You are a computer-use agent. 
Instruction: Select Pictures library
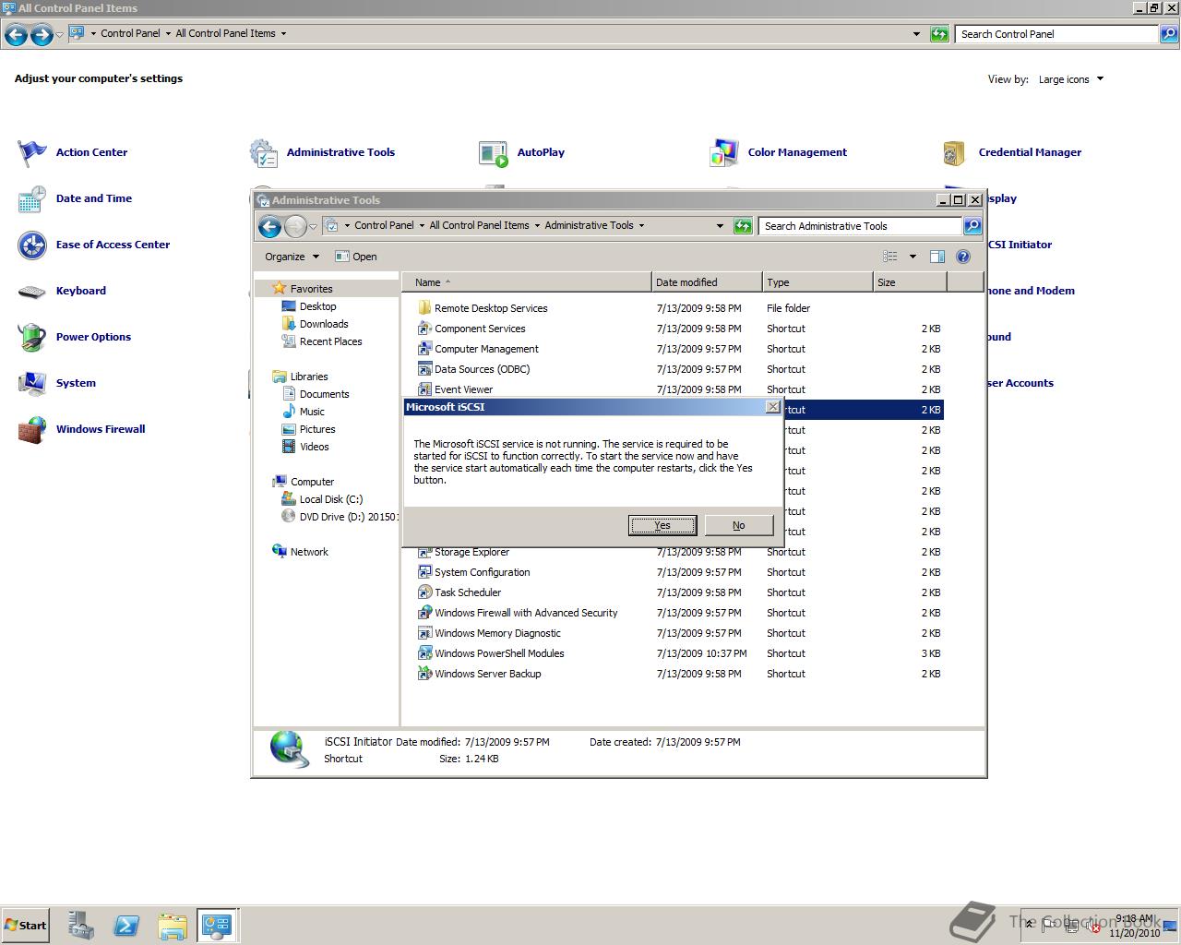(x=317, y=429)
